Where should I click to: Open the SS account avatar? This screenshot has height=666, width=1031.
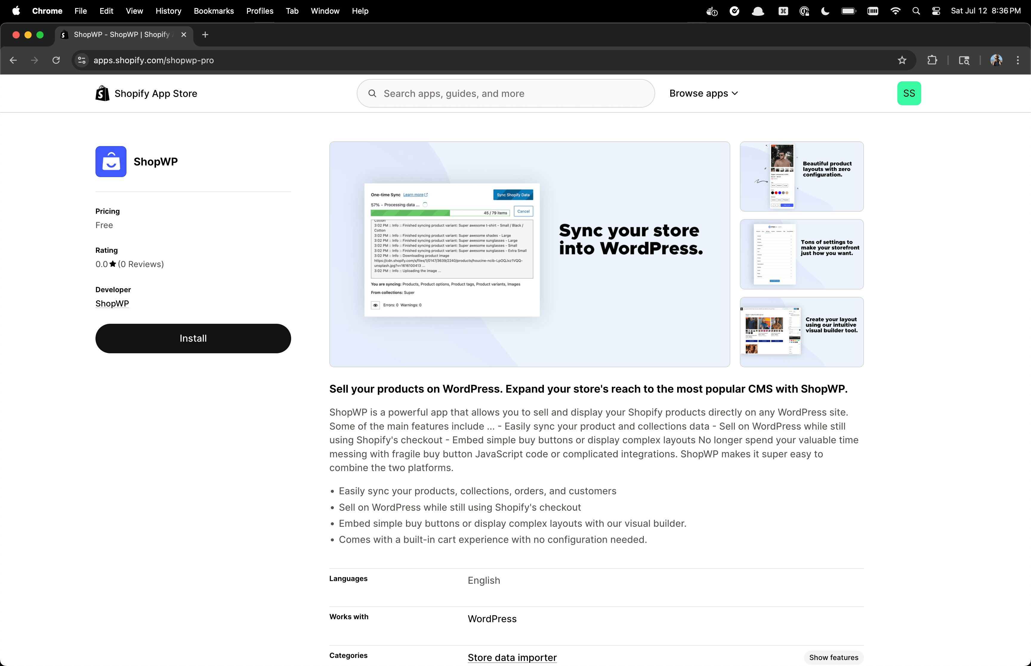(909, 93)
